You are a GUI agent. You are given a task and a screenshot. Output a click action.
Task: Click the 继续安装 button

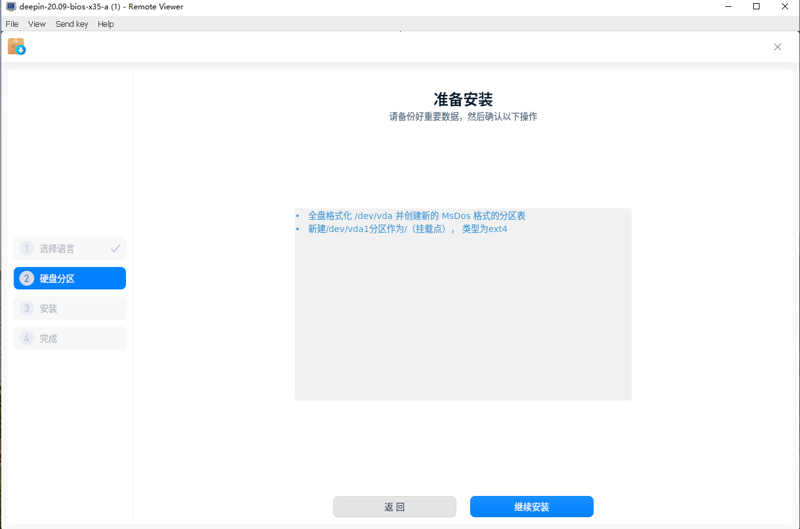click(532, 507)
